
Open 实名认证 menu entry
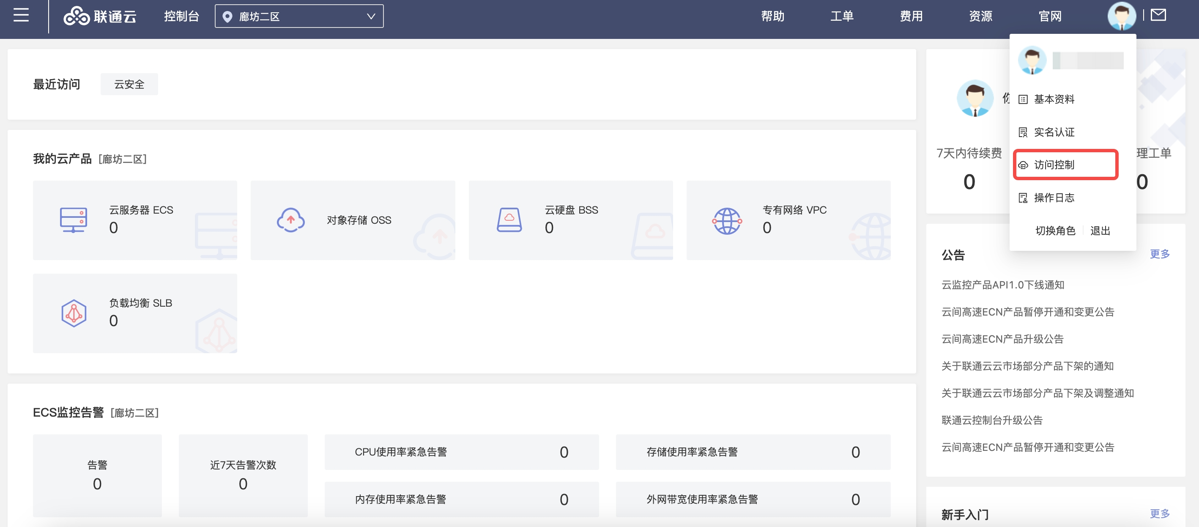pyautogui.click(x=1054, y=132)
